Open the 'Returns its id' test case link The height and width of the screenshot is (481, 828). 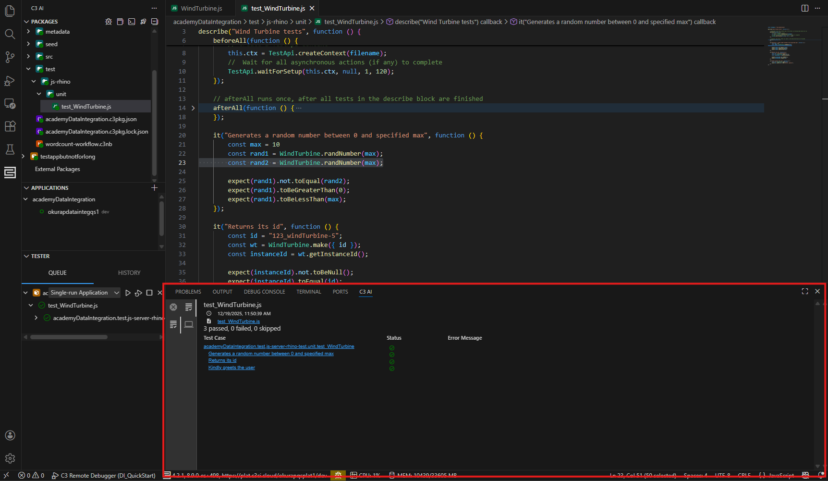coord(222,360)
